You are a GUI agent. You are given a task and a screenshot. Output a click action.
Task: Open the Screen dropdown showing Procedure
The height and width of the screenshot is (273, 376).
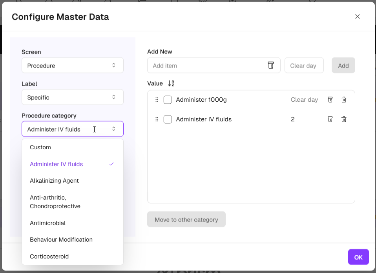(x=73, y=66)
